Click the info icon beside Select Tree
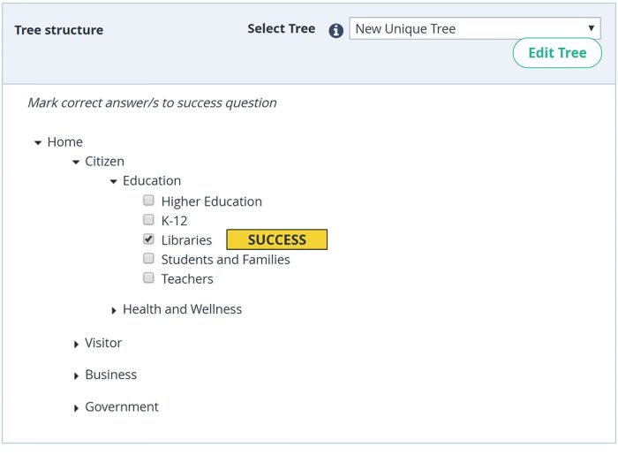This screenshot has width=618, height=455. [x=335, y=30]
